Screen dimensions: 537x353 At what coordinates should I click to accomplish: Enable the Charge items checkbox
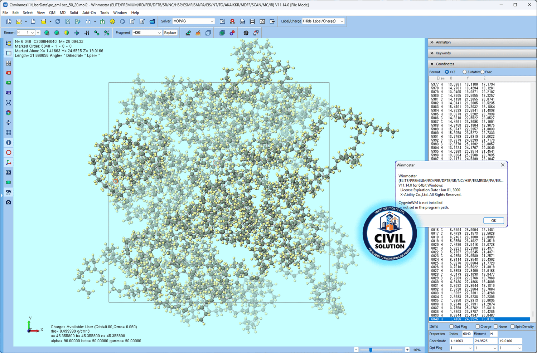(x=478, y=327)
